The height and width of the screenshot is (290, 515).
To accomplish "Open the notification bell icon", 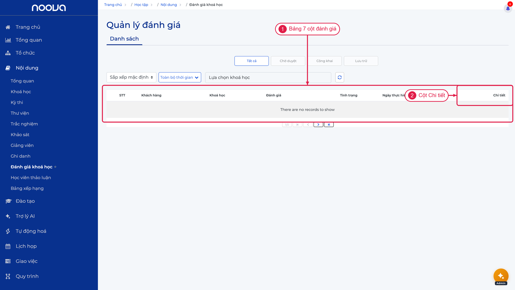I will (508, 8).
